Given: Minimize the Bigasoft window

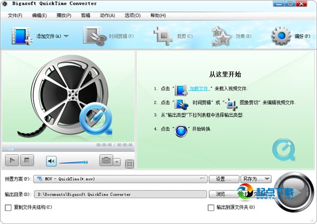Looking at the screenshot, I should (279, 4).
